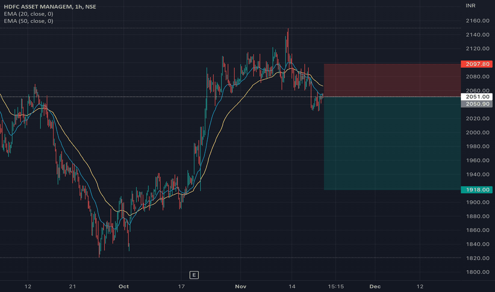Screen dimensions: 495x292
Task: Click the 2120.00 price axis label
Action: [477, 49]
